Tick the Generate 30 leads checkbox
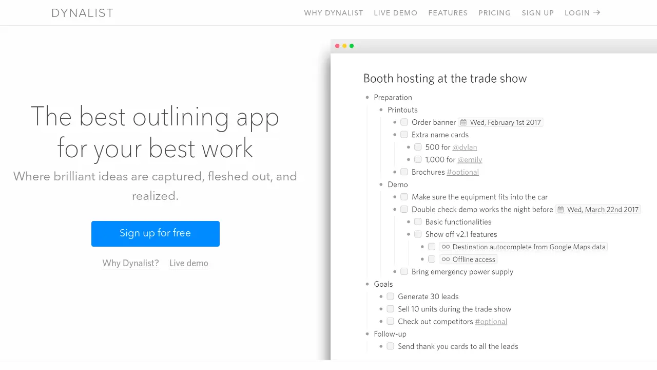 tap(390, 297)
